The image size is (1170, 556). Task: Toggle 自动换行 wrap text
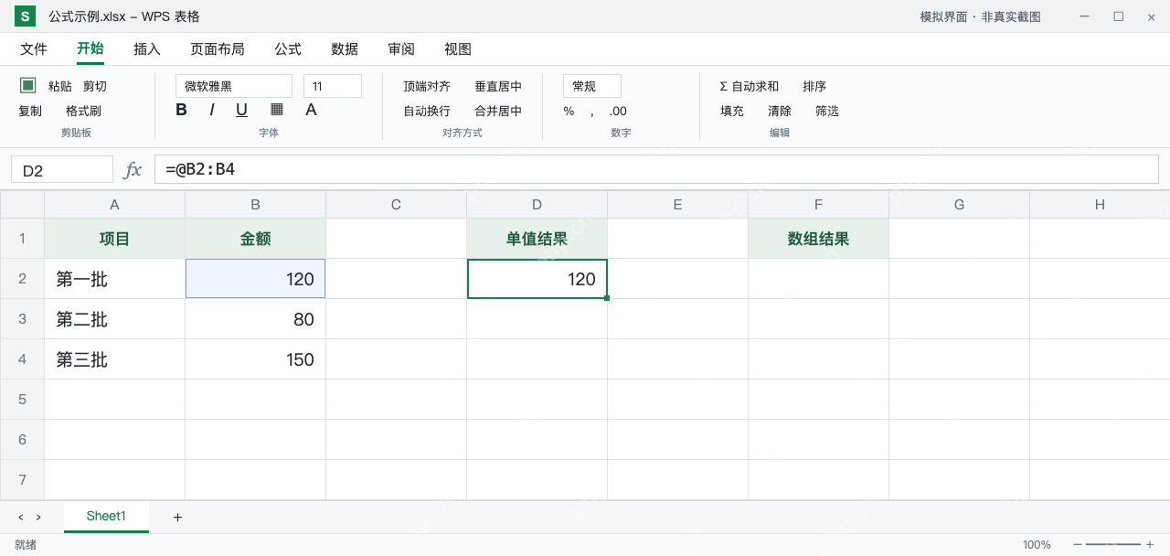click(427, 111)
